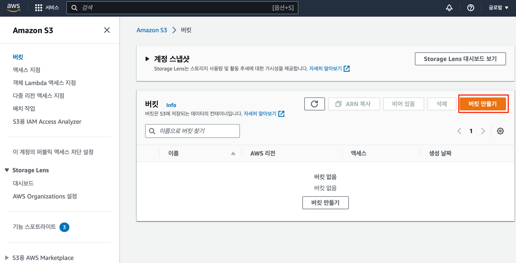Click the spotlight badge number 3
The width and height of the screenshot is (516, 263).
click(x=64, y=227)
